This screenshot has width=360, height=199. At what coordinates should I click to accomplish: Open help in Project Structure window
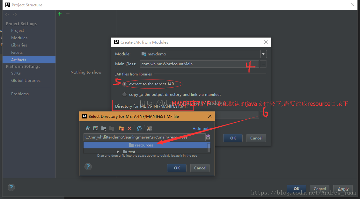pyautogui.click(x=11, y=188)
